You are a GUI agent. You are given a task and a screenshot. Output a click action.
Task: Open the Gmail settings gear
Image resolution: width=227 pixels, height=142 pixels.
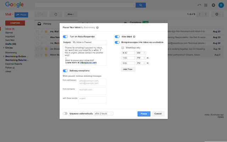pyautogui.click(x=217, y=14)
